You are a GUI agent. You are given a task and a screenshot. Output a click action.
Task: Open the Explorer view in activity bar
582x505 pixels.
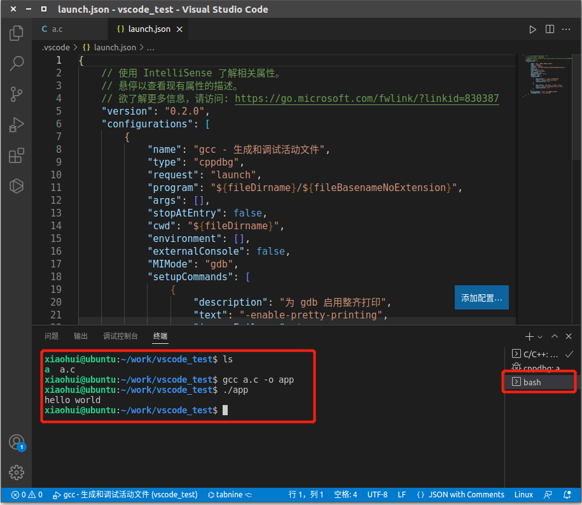point(16,33)
